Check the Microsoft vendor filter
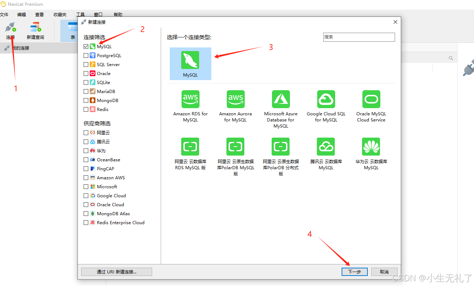Screen dimensions: 474x286 pos(86,187)
